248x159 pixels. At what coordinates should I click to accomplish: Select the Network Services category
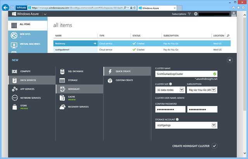click(32, 98)
